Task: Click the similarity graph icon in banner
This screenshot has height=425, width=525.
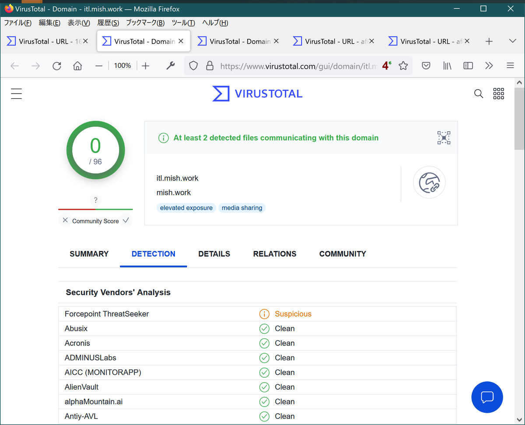Action: tap(444, 138)
